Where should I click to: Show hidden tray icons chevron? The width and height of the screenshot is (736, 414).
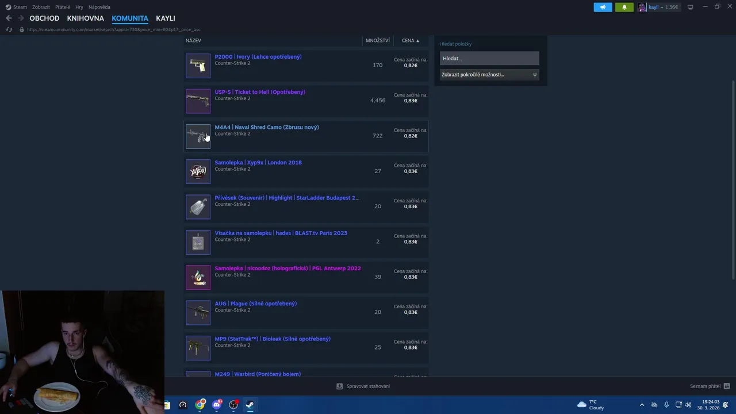642,405
